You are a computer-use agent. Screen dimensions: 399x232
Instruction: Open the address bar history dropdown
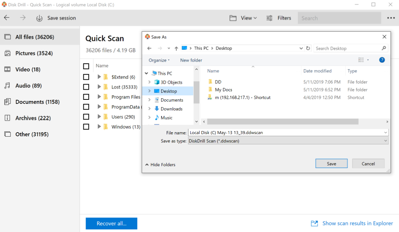pyautogui.click(x=301, y=48)
